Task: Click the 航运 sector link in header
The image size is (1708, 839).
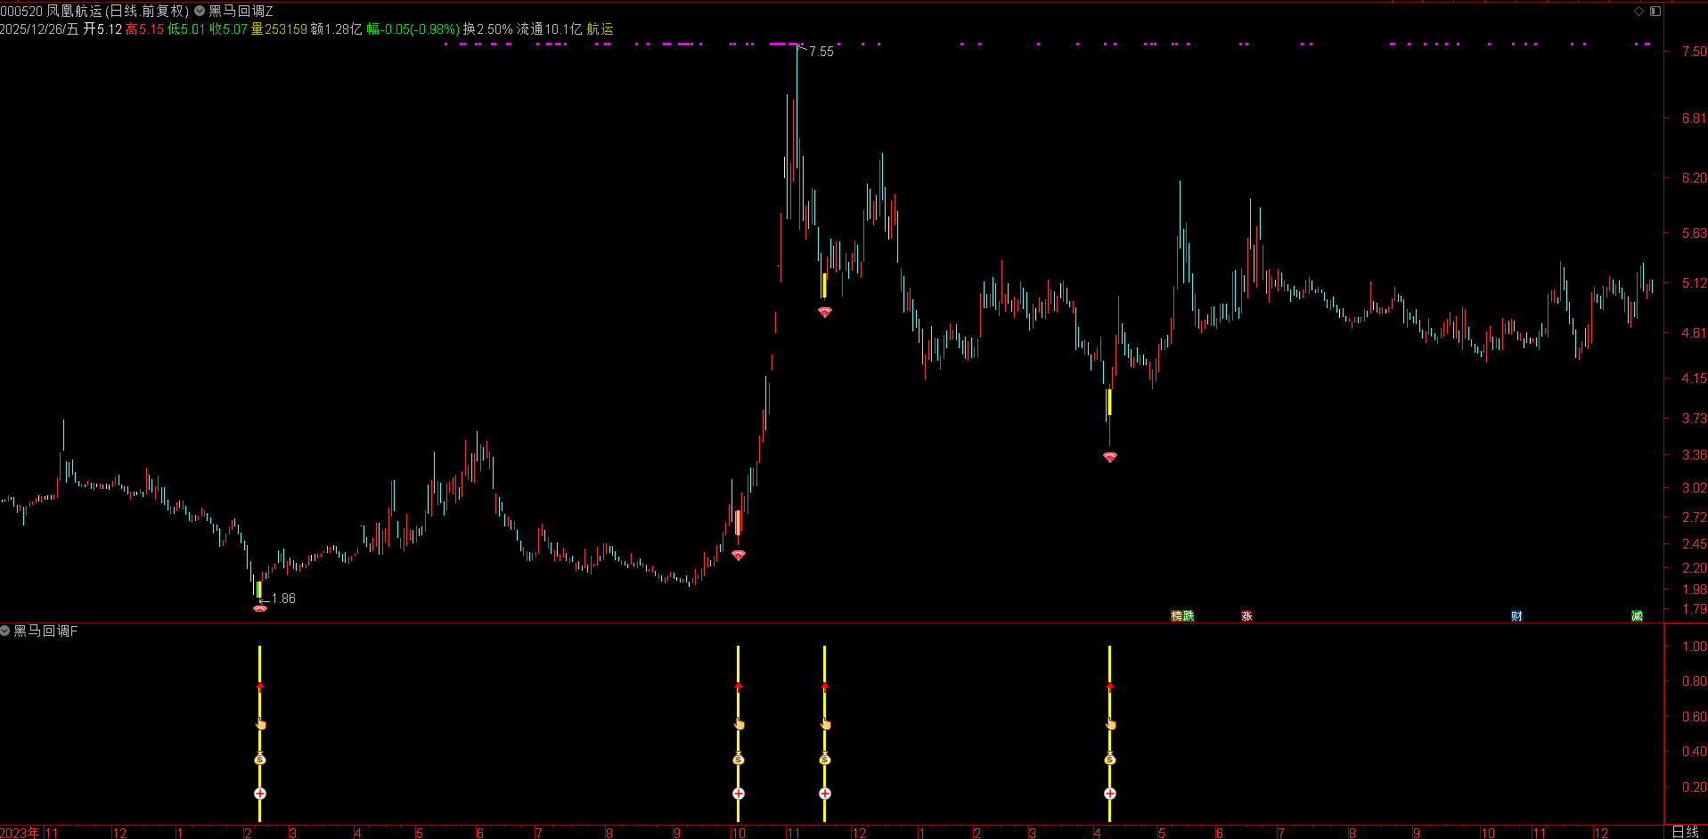Action: pyautogui.click(x=600, y=29)
